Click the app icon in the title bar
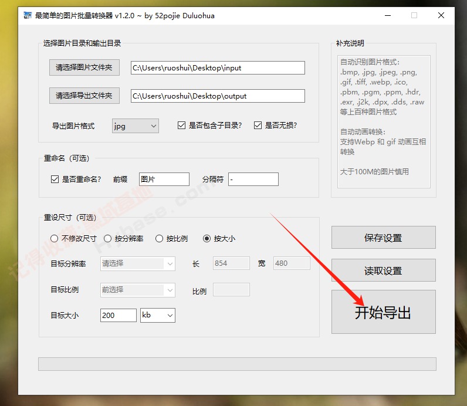Screen dimensions: 467x406 [x=28, y=15]
